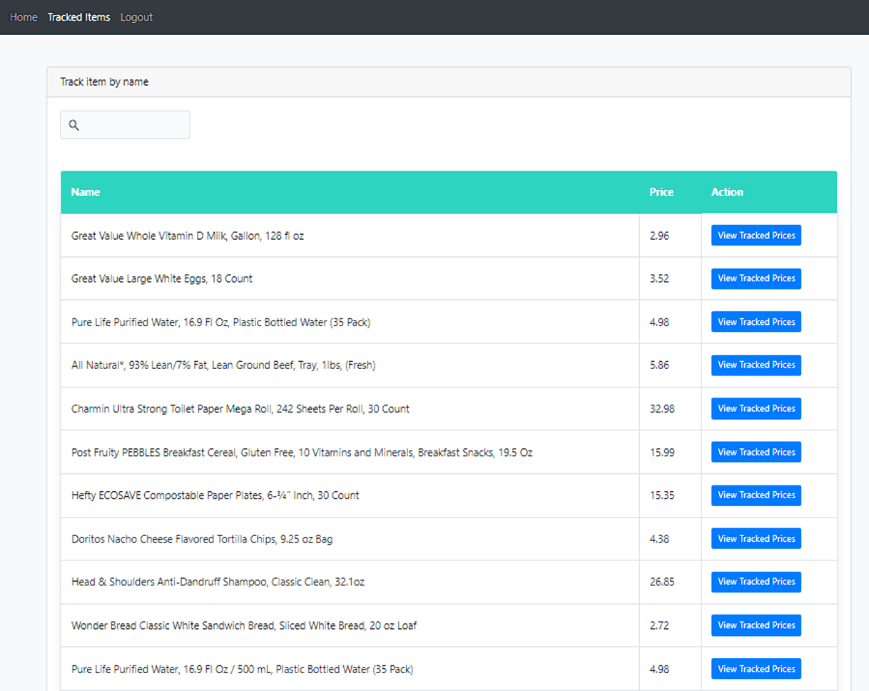Click the Track item by name heading
Image resolution: width=869 pixels, height=691 pixels.
point(104,82)
